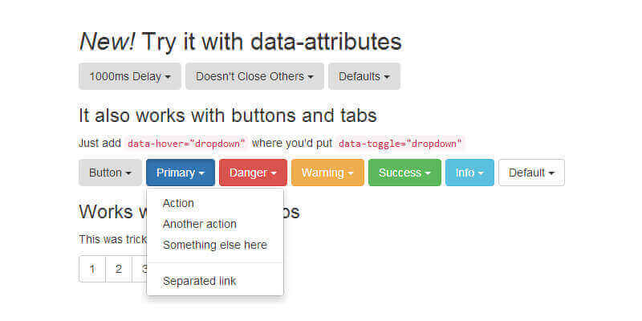642x321 pixels.
Task: Click the light blue Info dropdown
Action: (x=469, y=173)
